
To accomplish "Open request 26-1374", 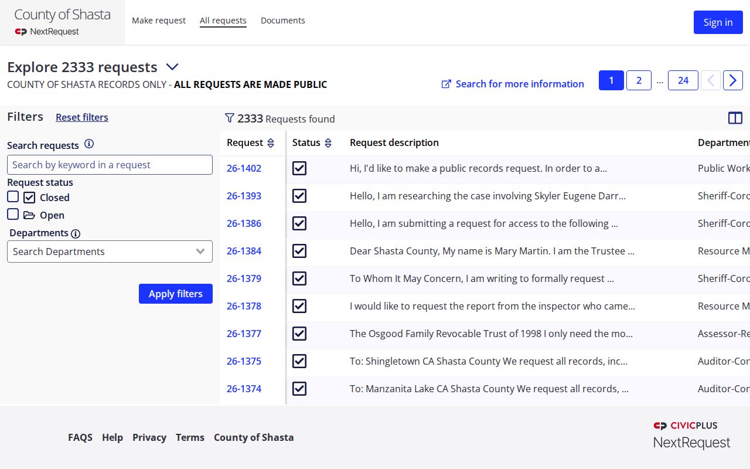I will 244,389.
